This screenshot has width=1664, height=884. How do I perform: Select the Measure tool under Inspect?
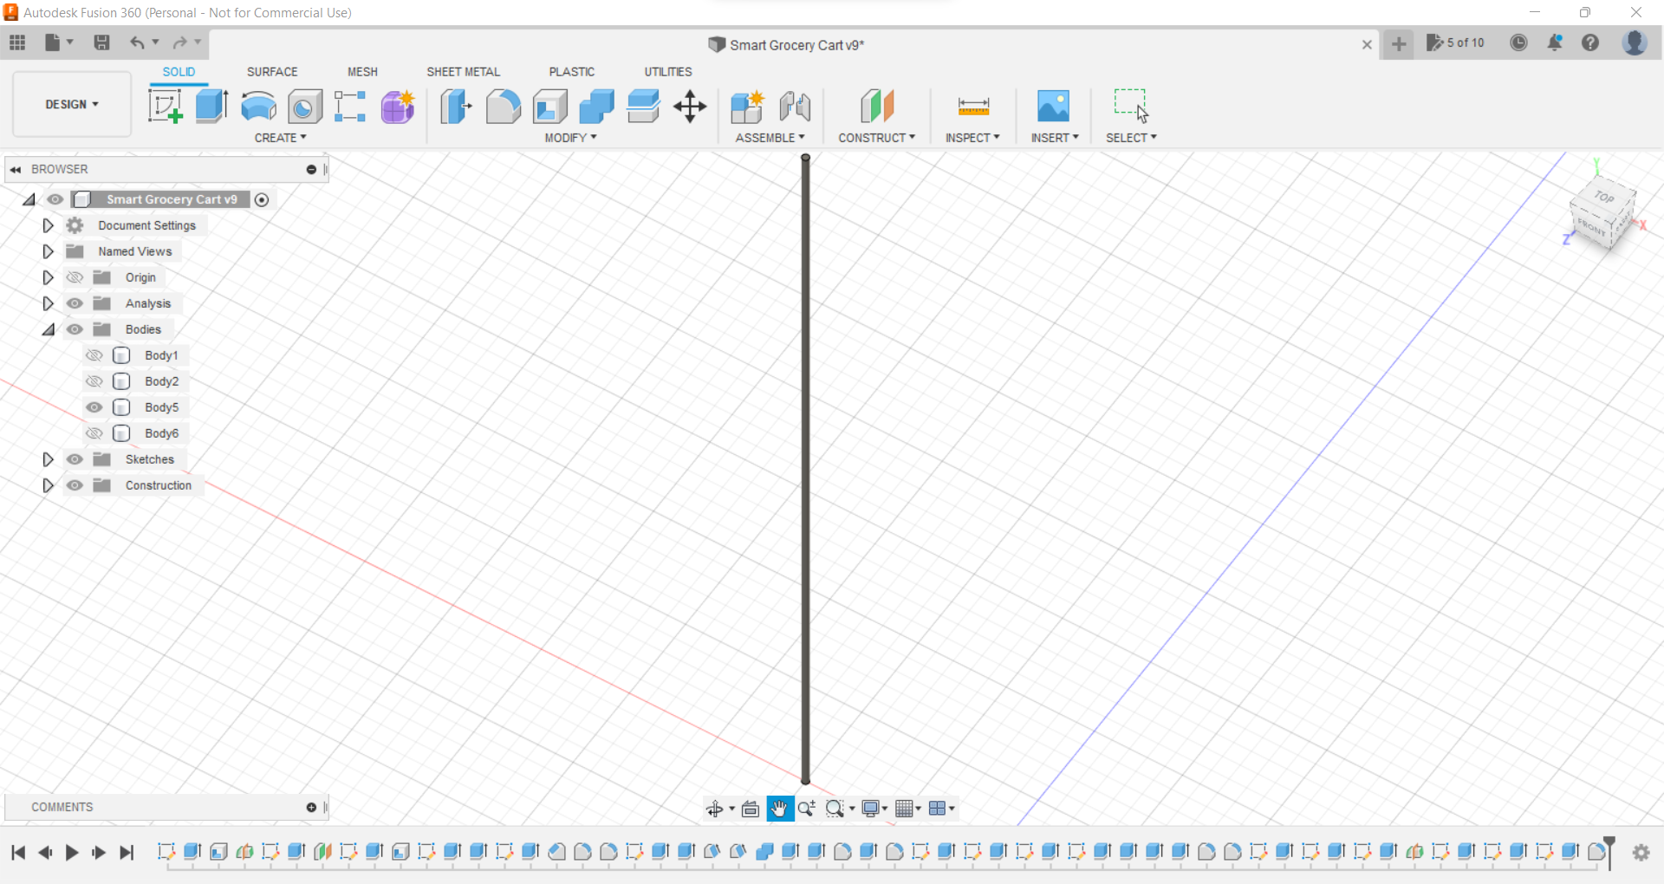coord(972,106)
